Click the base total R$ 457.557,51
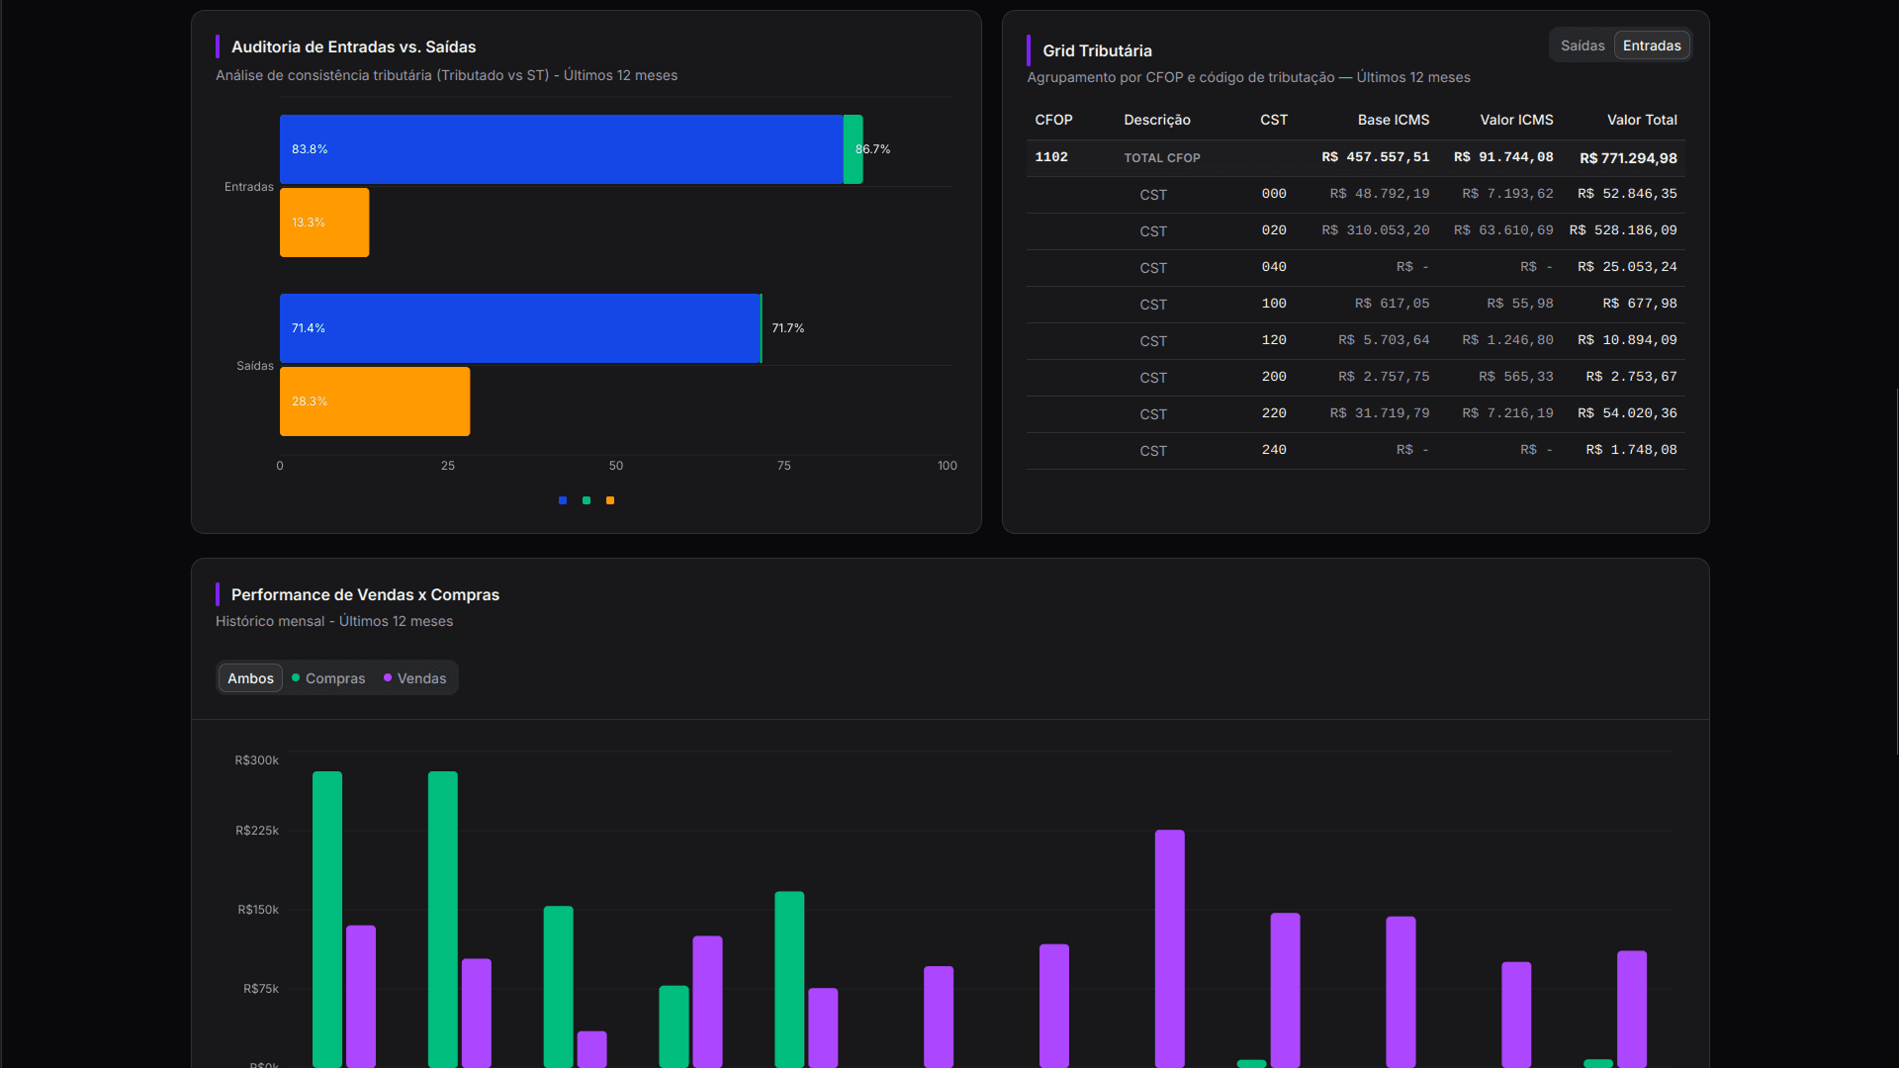Image resolution: width=1899 pixels, height=1068 pixels. tap(1375, 157)
